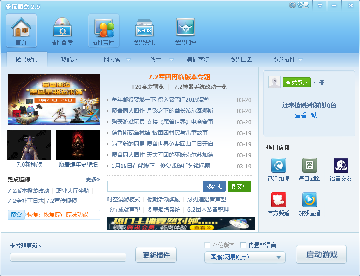Screen dimensions: 360x276
Task: Click the plugin update progress bar
Action: (x=68, y=257)
